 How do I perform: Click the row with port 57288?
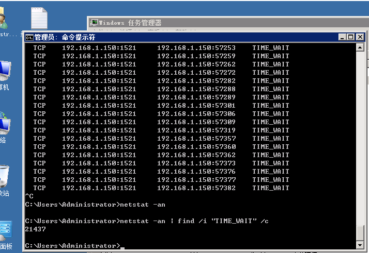coord(161,89)
